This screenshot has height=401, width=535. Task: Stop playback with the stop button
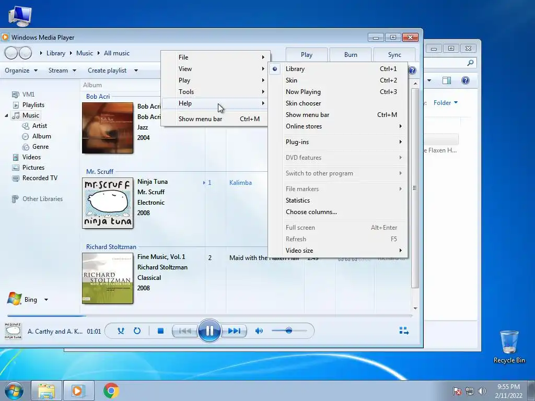[161, 331]
